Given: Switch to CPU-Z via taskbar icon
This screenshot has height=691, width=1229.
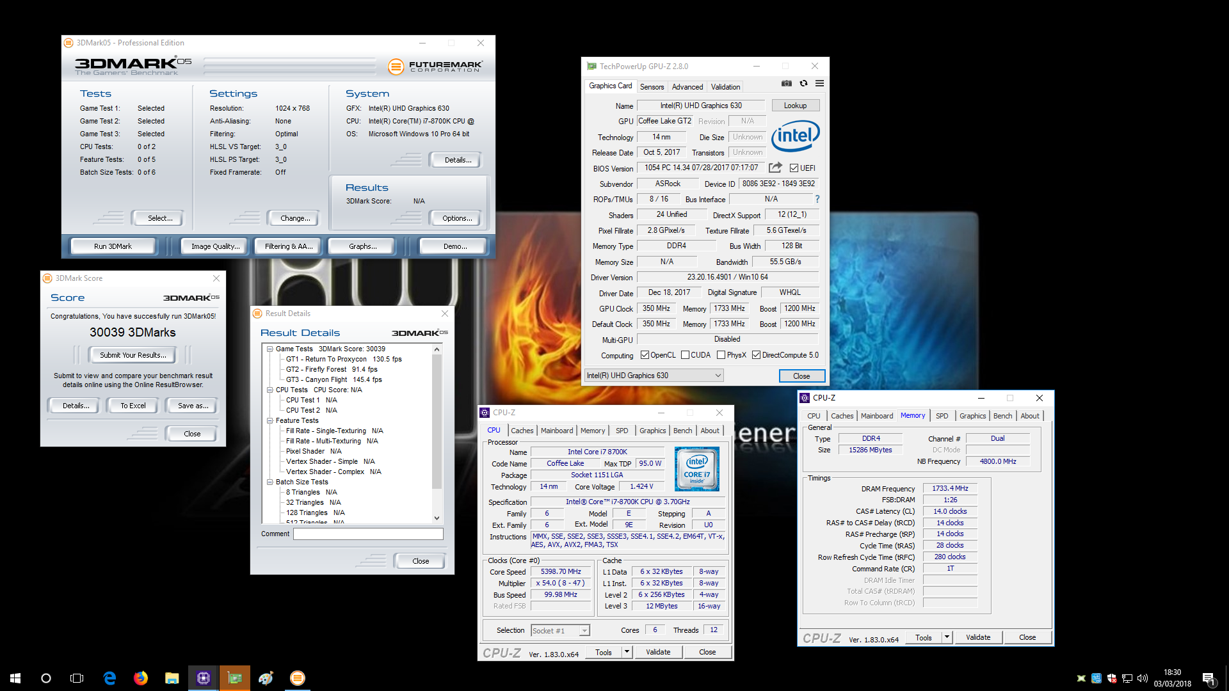Looking at the screenshot, I should pyautogui.click(x=204, y=678).
